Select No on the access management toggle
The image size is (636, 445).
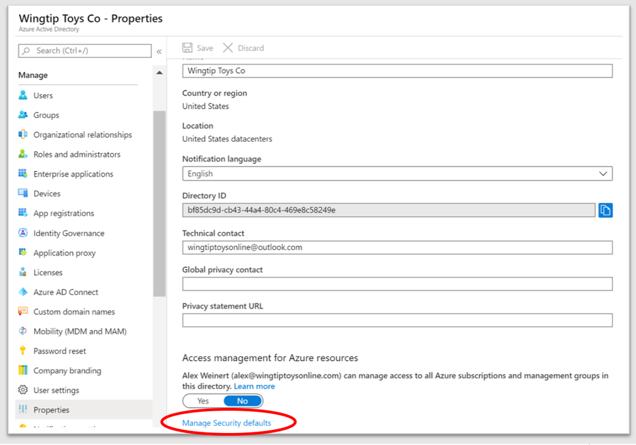click(x=242, y=401)
